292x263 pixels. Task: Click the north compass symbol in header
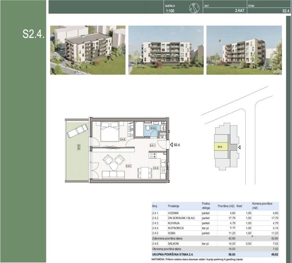194,8
